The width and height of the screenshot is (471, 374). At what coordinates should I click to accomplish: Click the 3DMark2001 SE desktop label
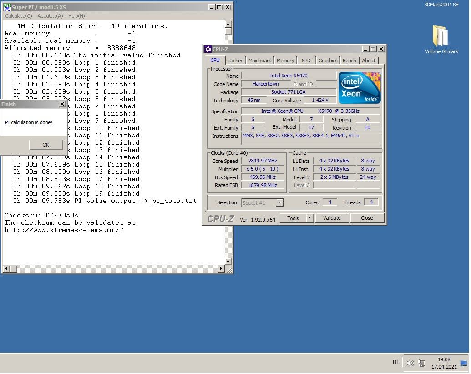[441, 5]
